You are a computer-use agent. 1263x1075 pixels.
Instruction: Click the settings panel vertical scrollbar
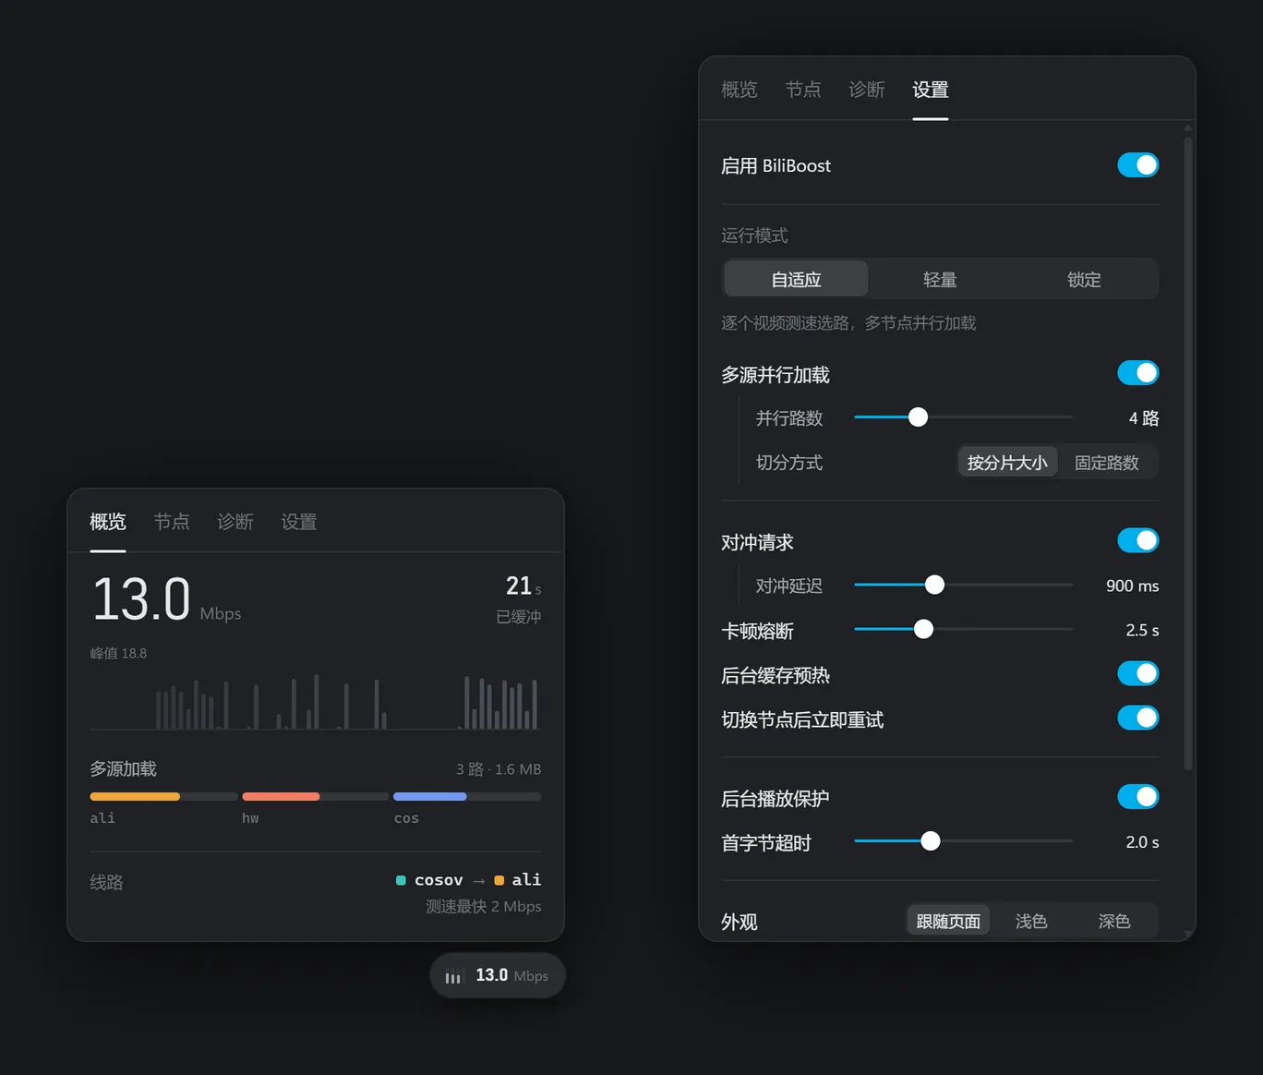coord(1188,453)
